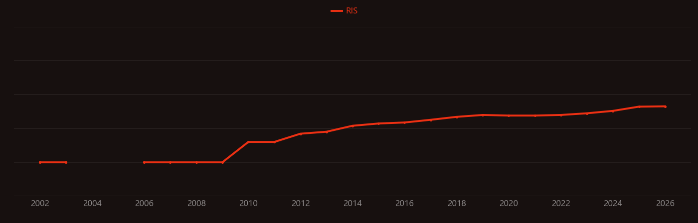Click the 2002 axis label
The width and height of the screenshot is (698, 223).
pyautogui.click(x=40, y=204)
